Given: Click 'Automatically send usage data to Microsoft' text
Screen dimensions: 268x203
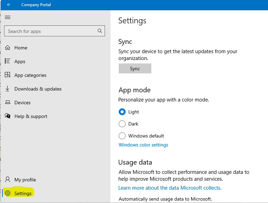Looking at the screenshot, I should [165, 199].
